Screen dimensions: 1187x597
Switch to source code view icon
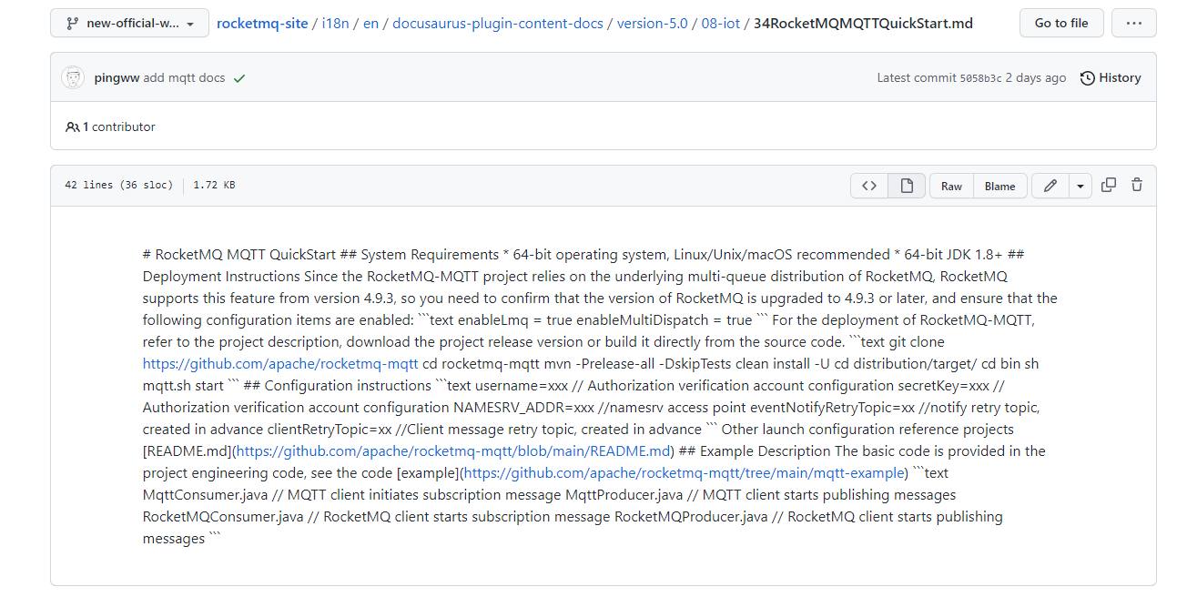point(869,186)
